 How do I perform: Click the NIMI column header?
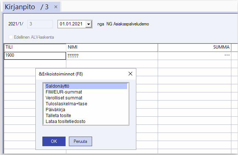(x=112, y=47)
